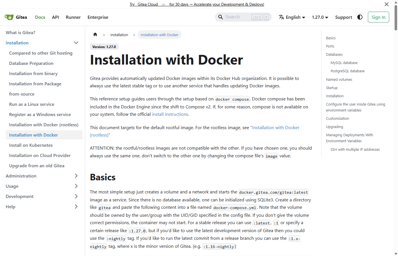Open the English language dropdown

point(292,17)
